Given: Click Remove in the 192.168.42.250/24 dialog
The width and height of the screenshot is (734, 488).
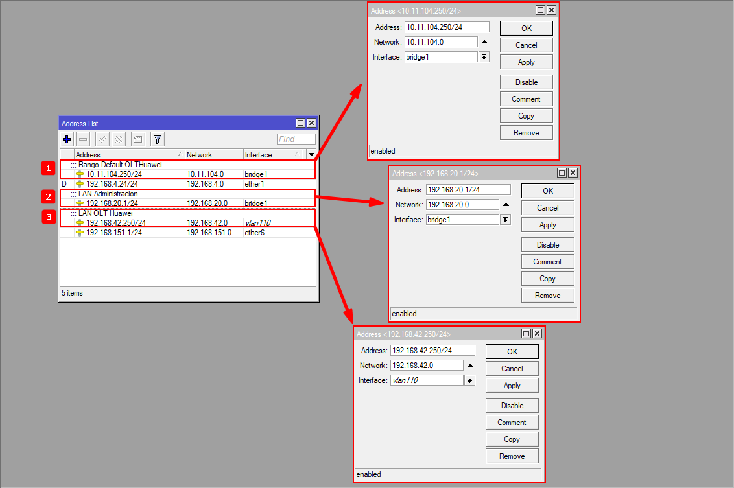Looking at the screenshot, I should [512, 456].
